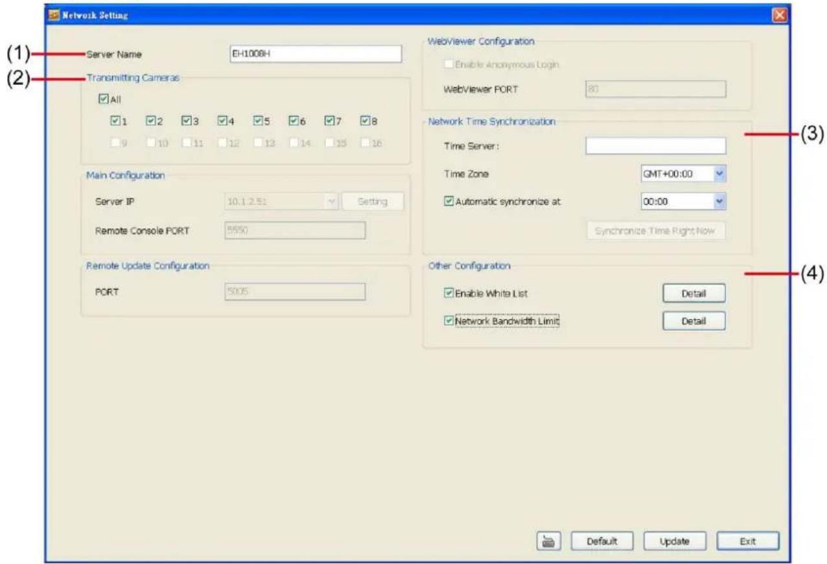Uncheck transmitting camera 1
827x564 pixels.
[115, 121]
